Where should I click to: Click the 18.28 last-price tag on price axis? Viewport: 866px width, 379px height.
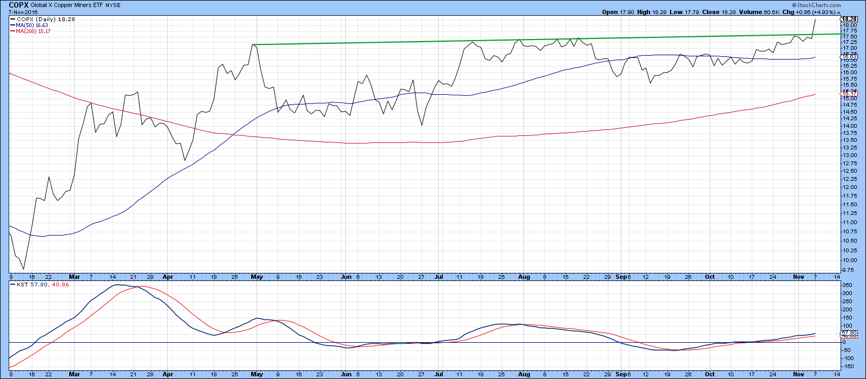850,19
